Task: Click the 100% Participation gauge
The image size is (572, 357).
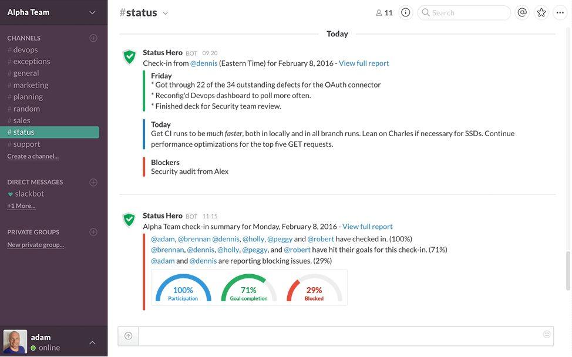Action: click(x=183, y=288)
